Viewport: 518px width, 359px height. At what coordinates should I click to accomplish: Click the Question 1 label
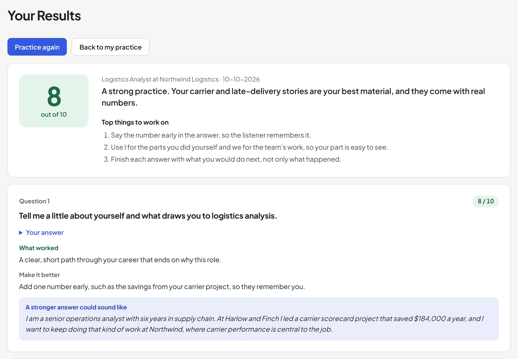coord(34,201)
